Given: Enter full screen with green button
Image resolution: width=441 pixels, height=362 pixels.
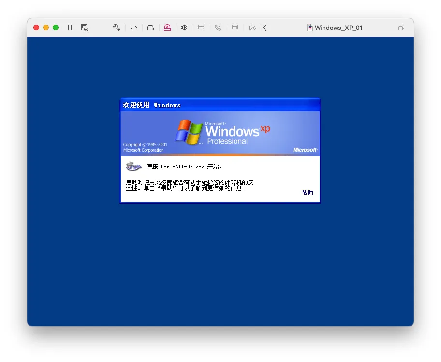Looking at the screenshot, I should (x=56, y=28).
